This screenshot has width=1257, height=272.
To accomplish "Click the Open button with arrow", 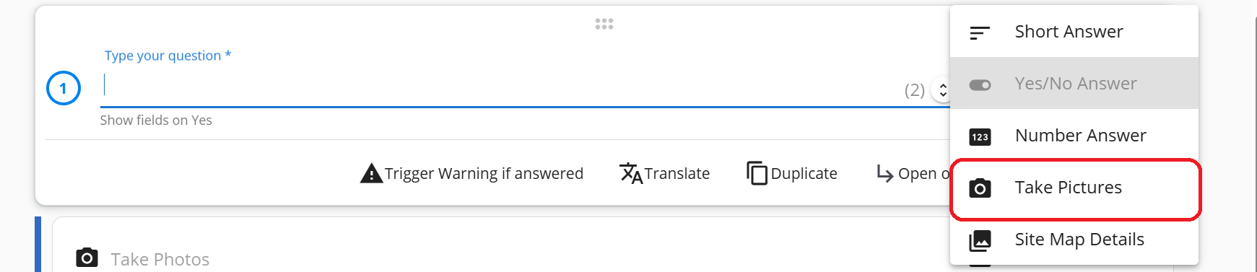I will pos(913,174).
